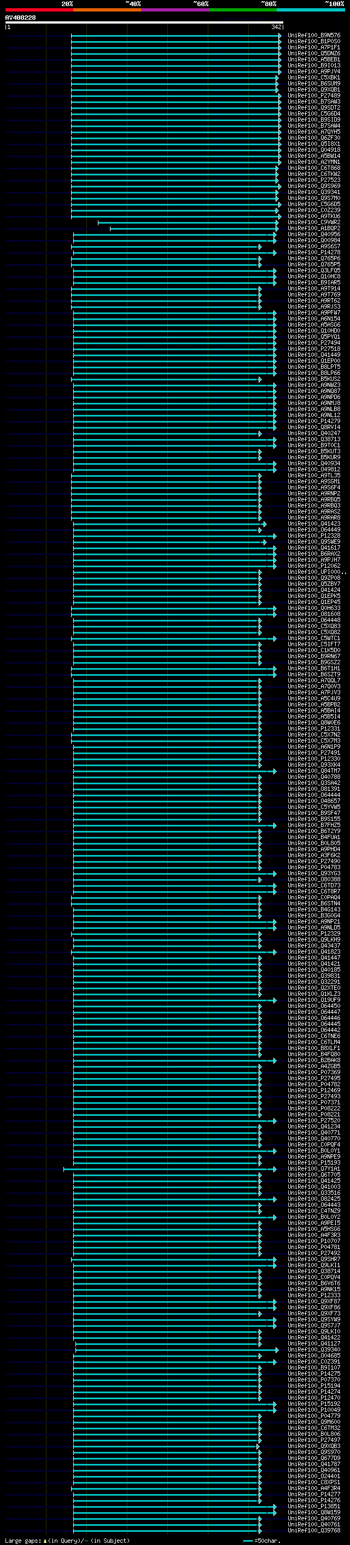This screenshot has height=1545, width=350.
Task: Open hit UniRef100_Q5DNZ6
Action: coord(314,53)
